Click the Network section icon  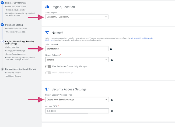coord(47,32)
